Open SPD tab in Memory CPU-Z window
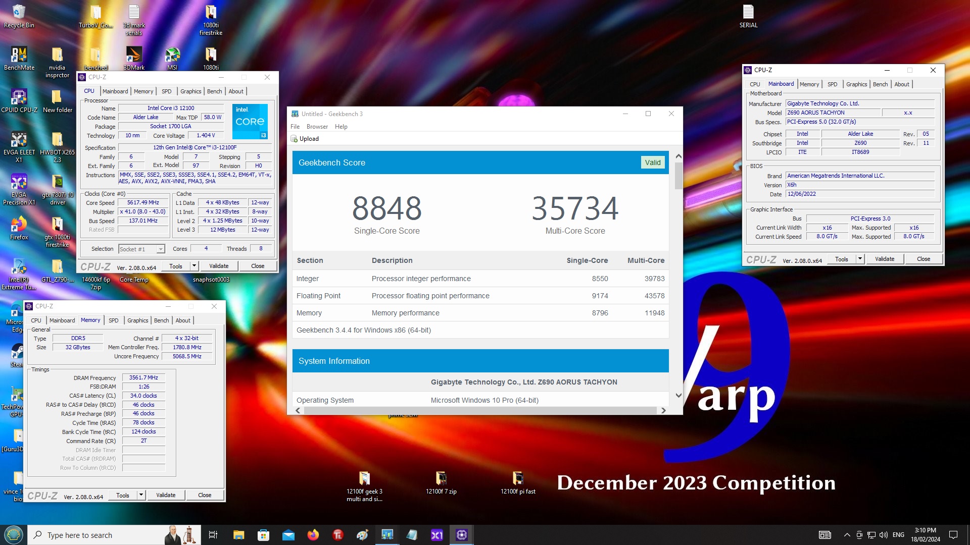Viewport: 970px width, 545px height. [114, 320]
